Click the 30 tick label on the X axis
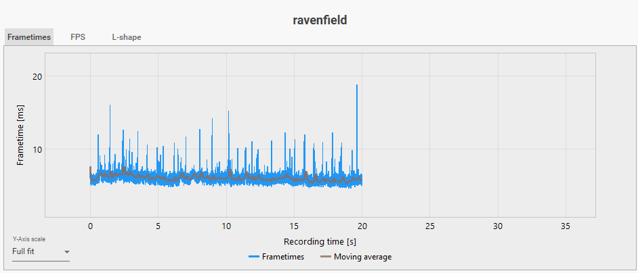Screen dimensions: 638x273 coord(498,226)
